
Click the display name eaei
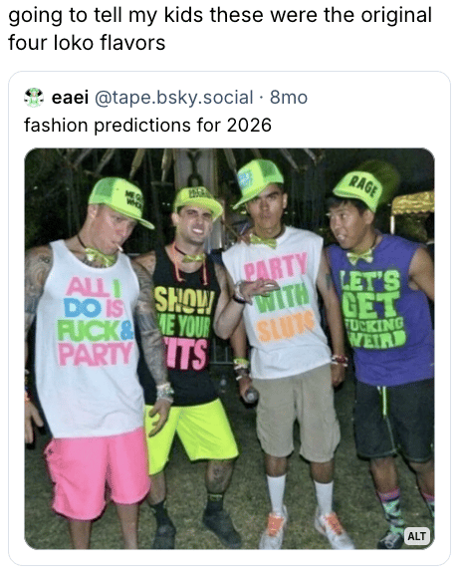pos(70,98)
